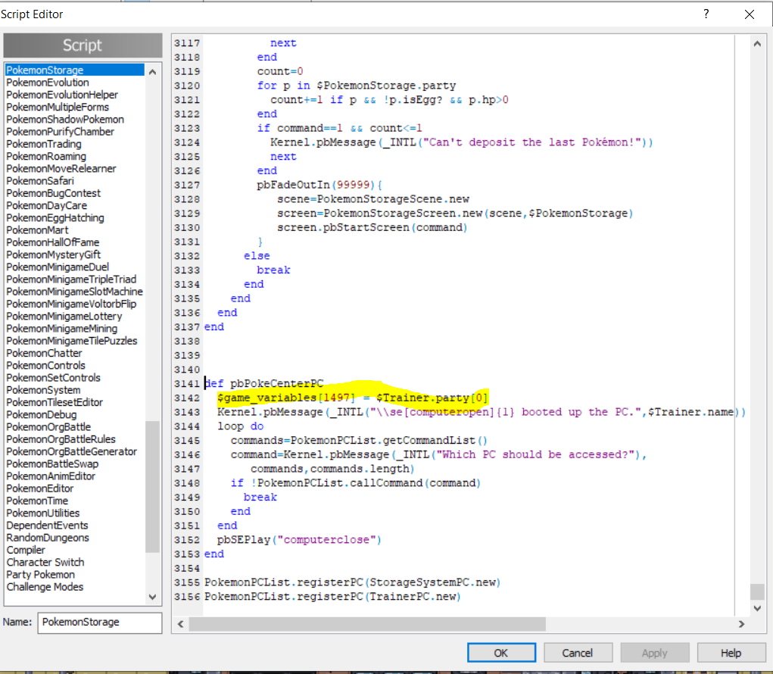Click the 'def pbPokeCenterPC' line
Viewport: 773px width, 674px height.
click(x=264, y=384)
